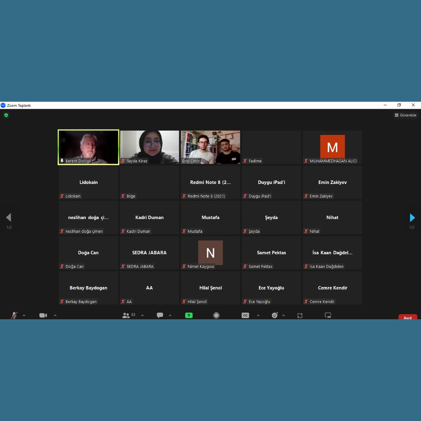Viewport: 421px width, 421px height.
Task: Select the pinned Berent Discigil video tile
Action: [x=88, y=147]
